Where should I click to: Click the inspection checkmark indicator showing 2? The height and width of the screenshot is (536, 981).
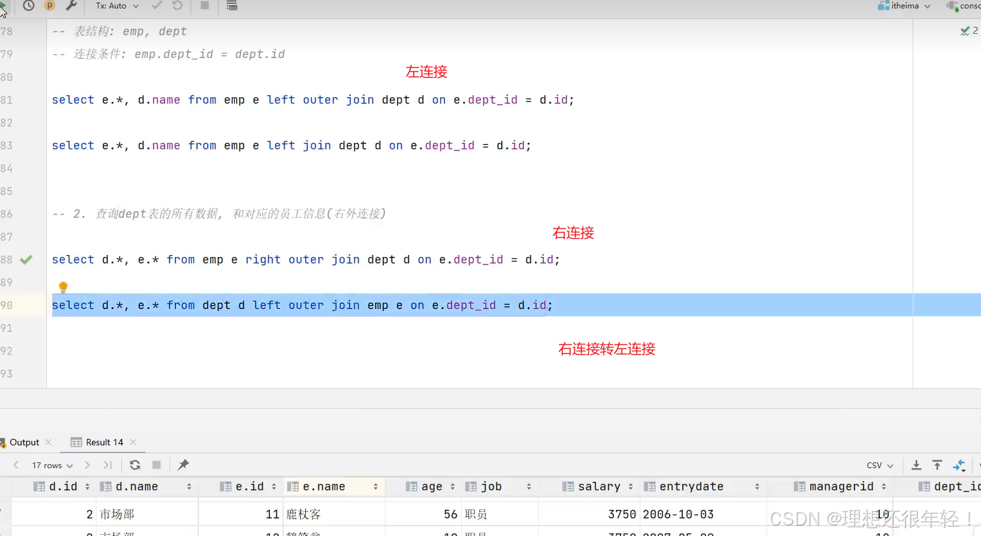pyautogui.click(x=969, y=31)
